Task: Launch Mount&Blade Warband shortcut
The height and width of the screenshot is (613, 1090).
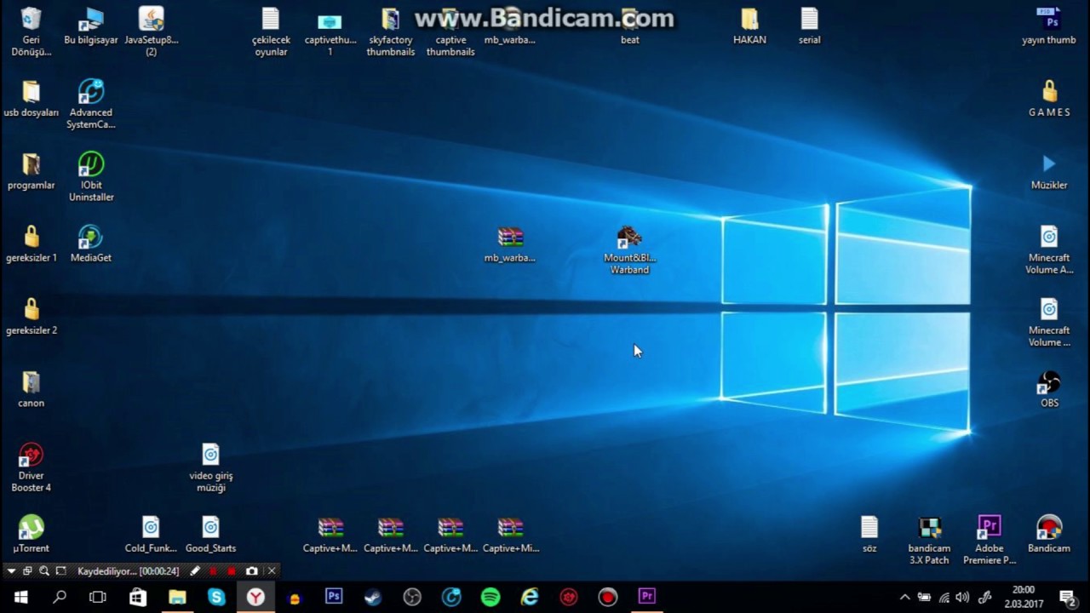Action: [x=630, y=249]
